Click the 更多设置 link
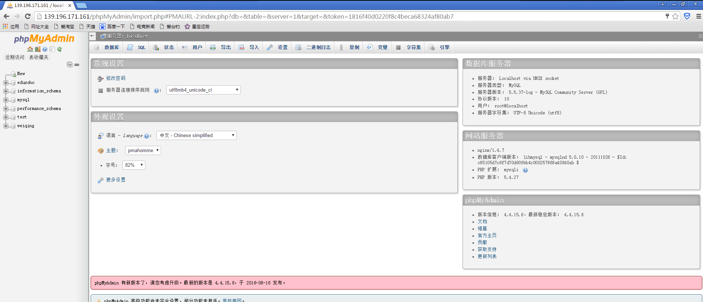This screenshot has height=302, width=703. 116,180
